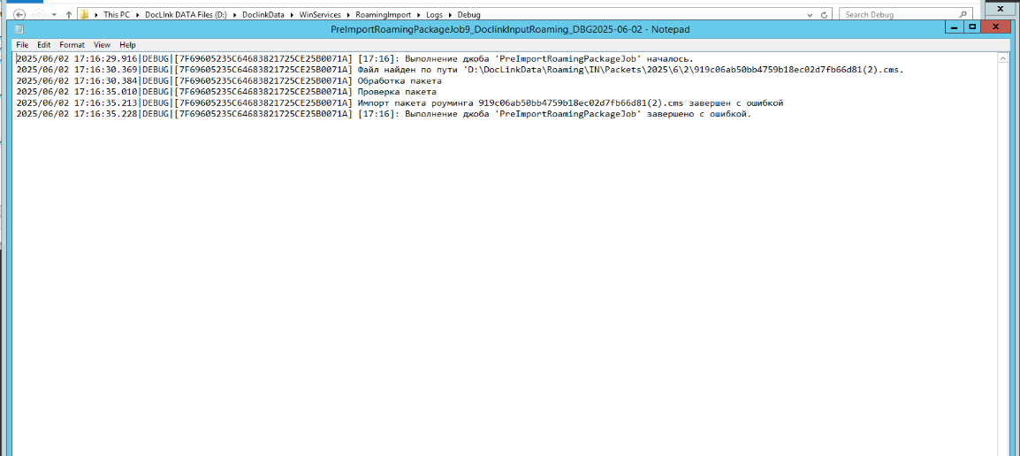This screenshot has height=456, width=1020.
Task: Click the Explorer Back arrow button
Action: [19, 14]
